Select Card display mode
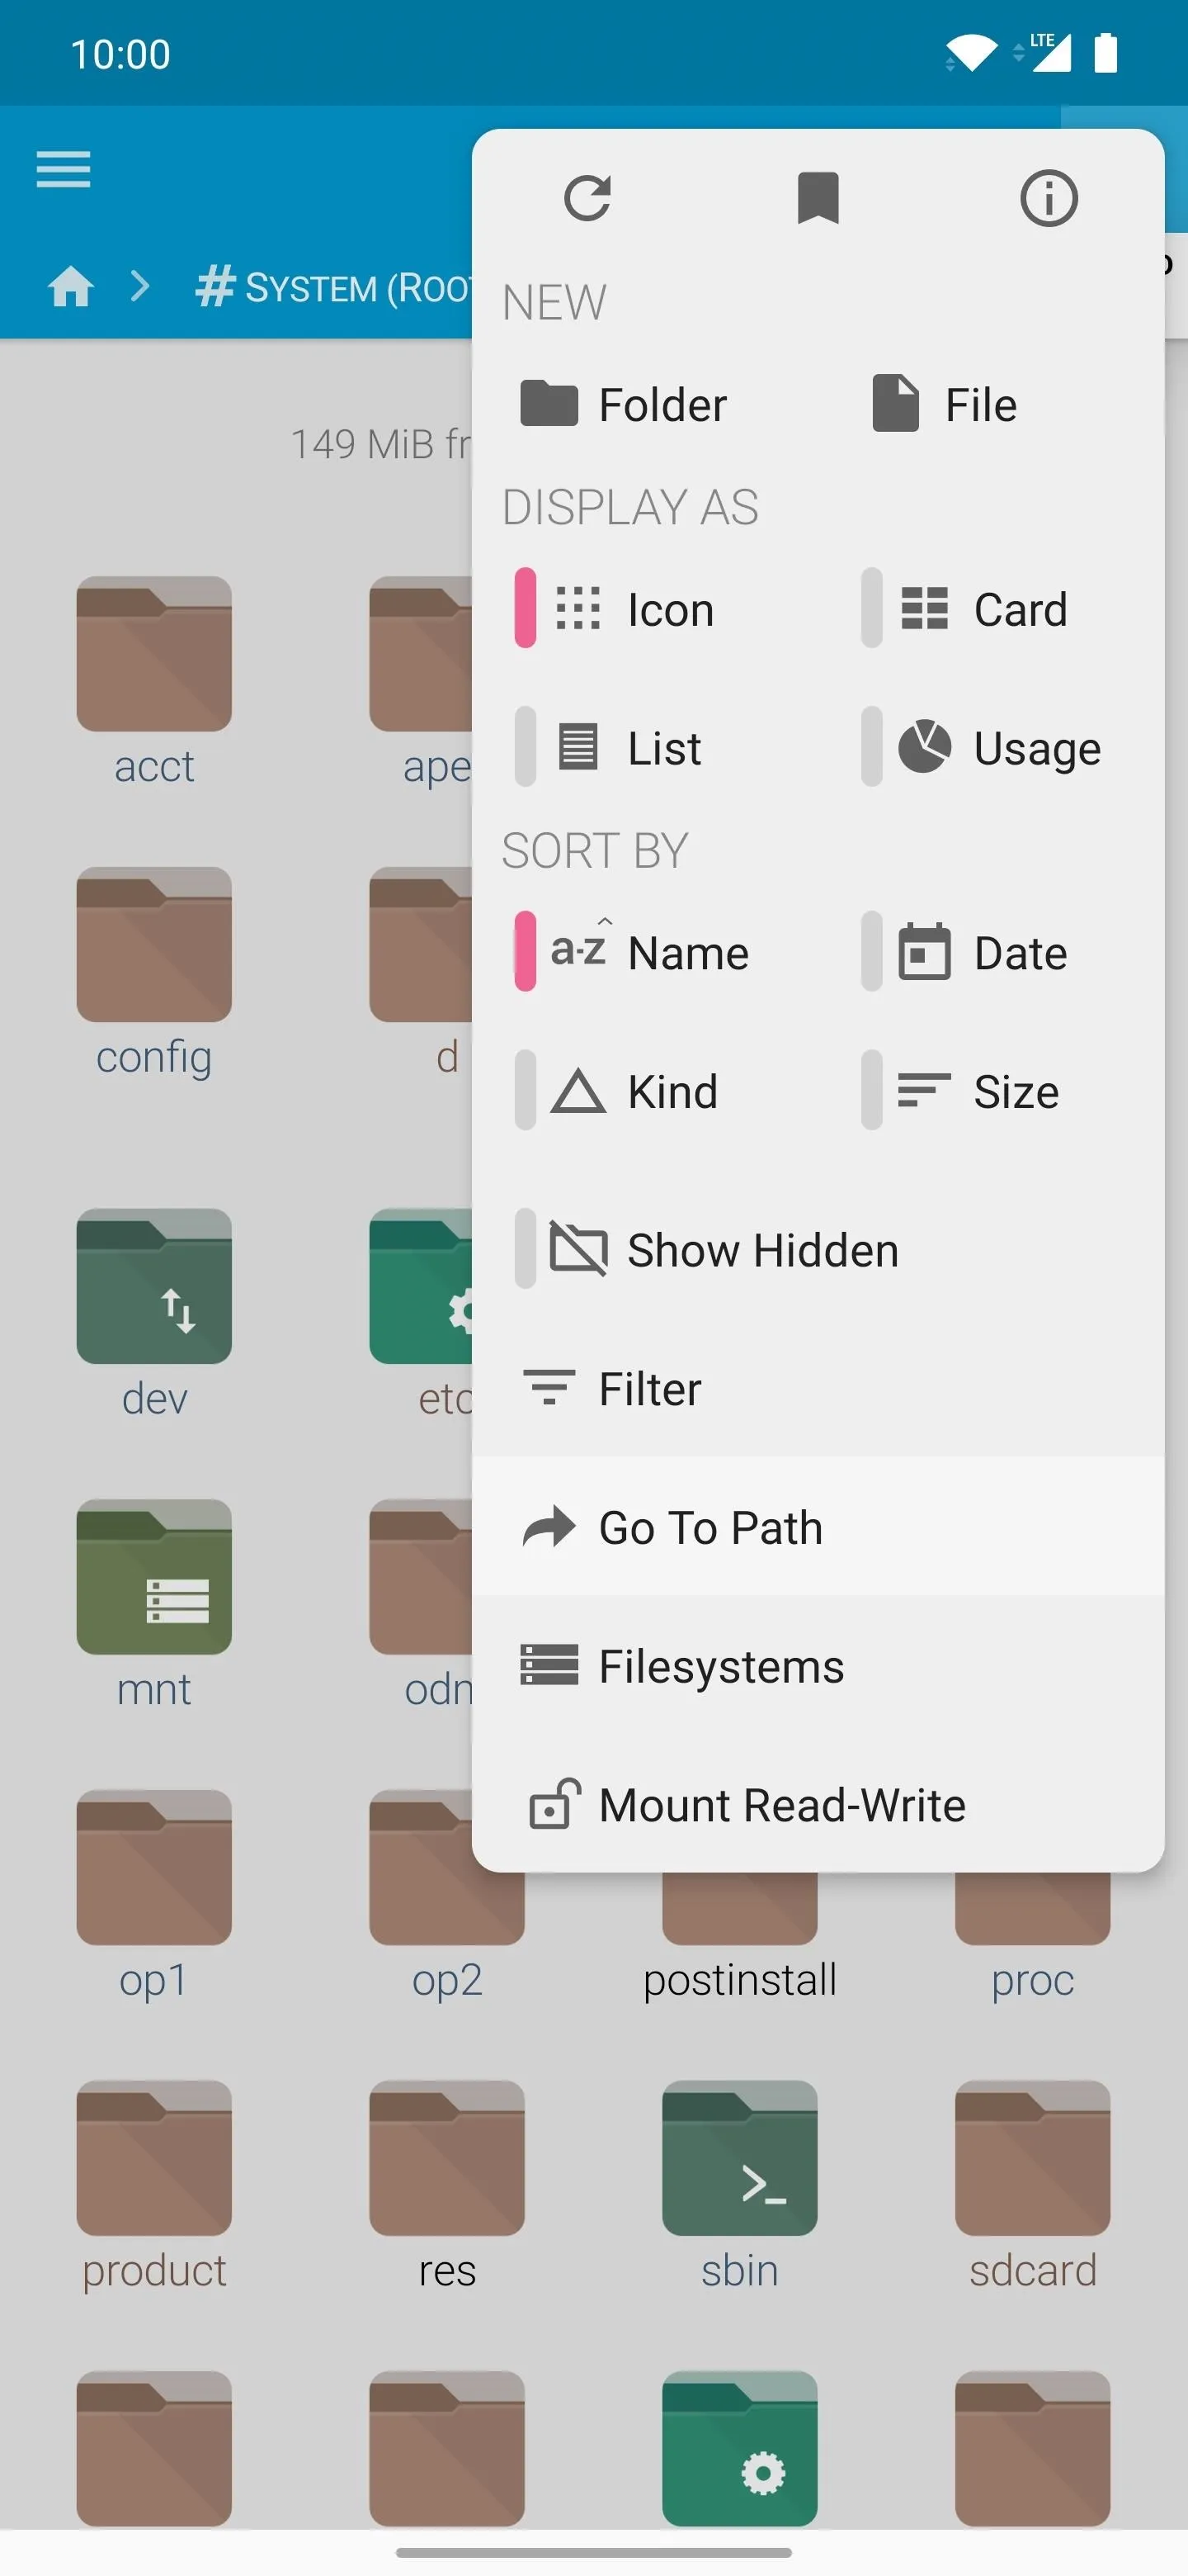This screenshot has height=2576, width=1188. (x=983, y=609)
